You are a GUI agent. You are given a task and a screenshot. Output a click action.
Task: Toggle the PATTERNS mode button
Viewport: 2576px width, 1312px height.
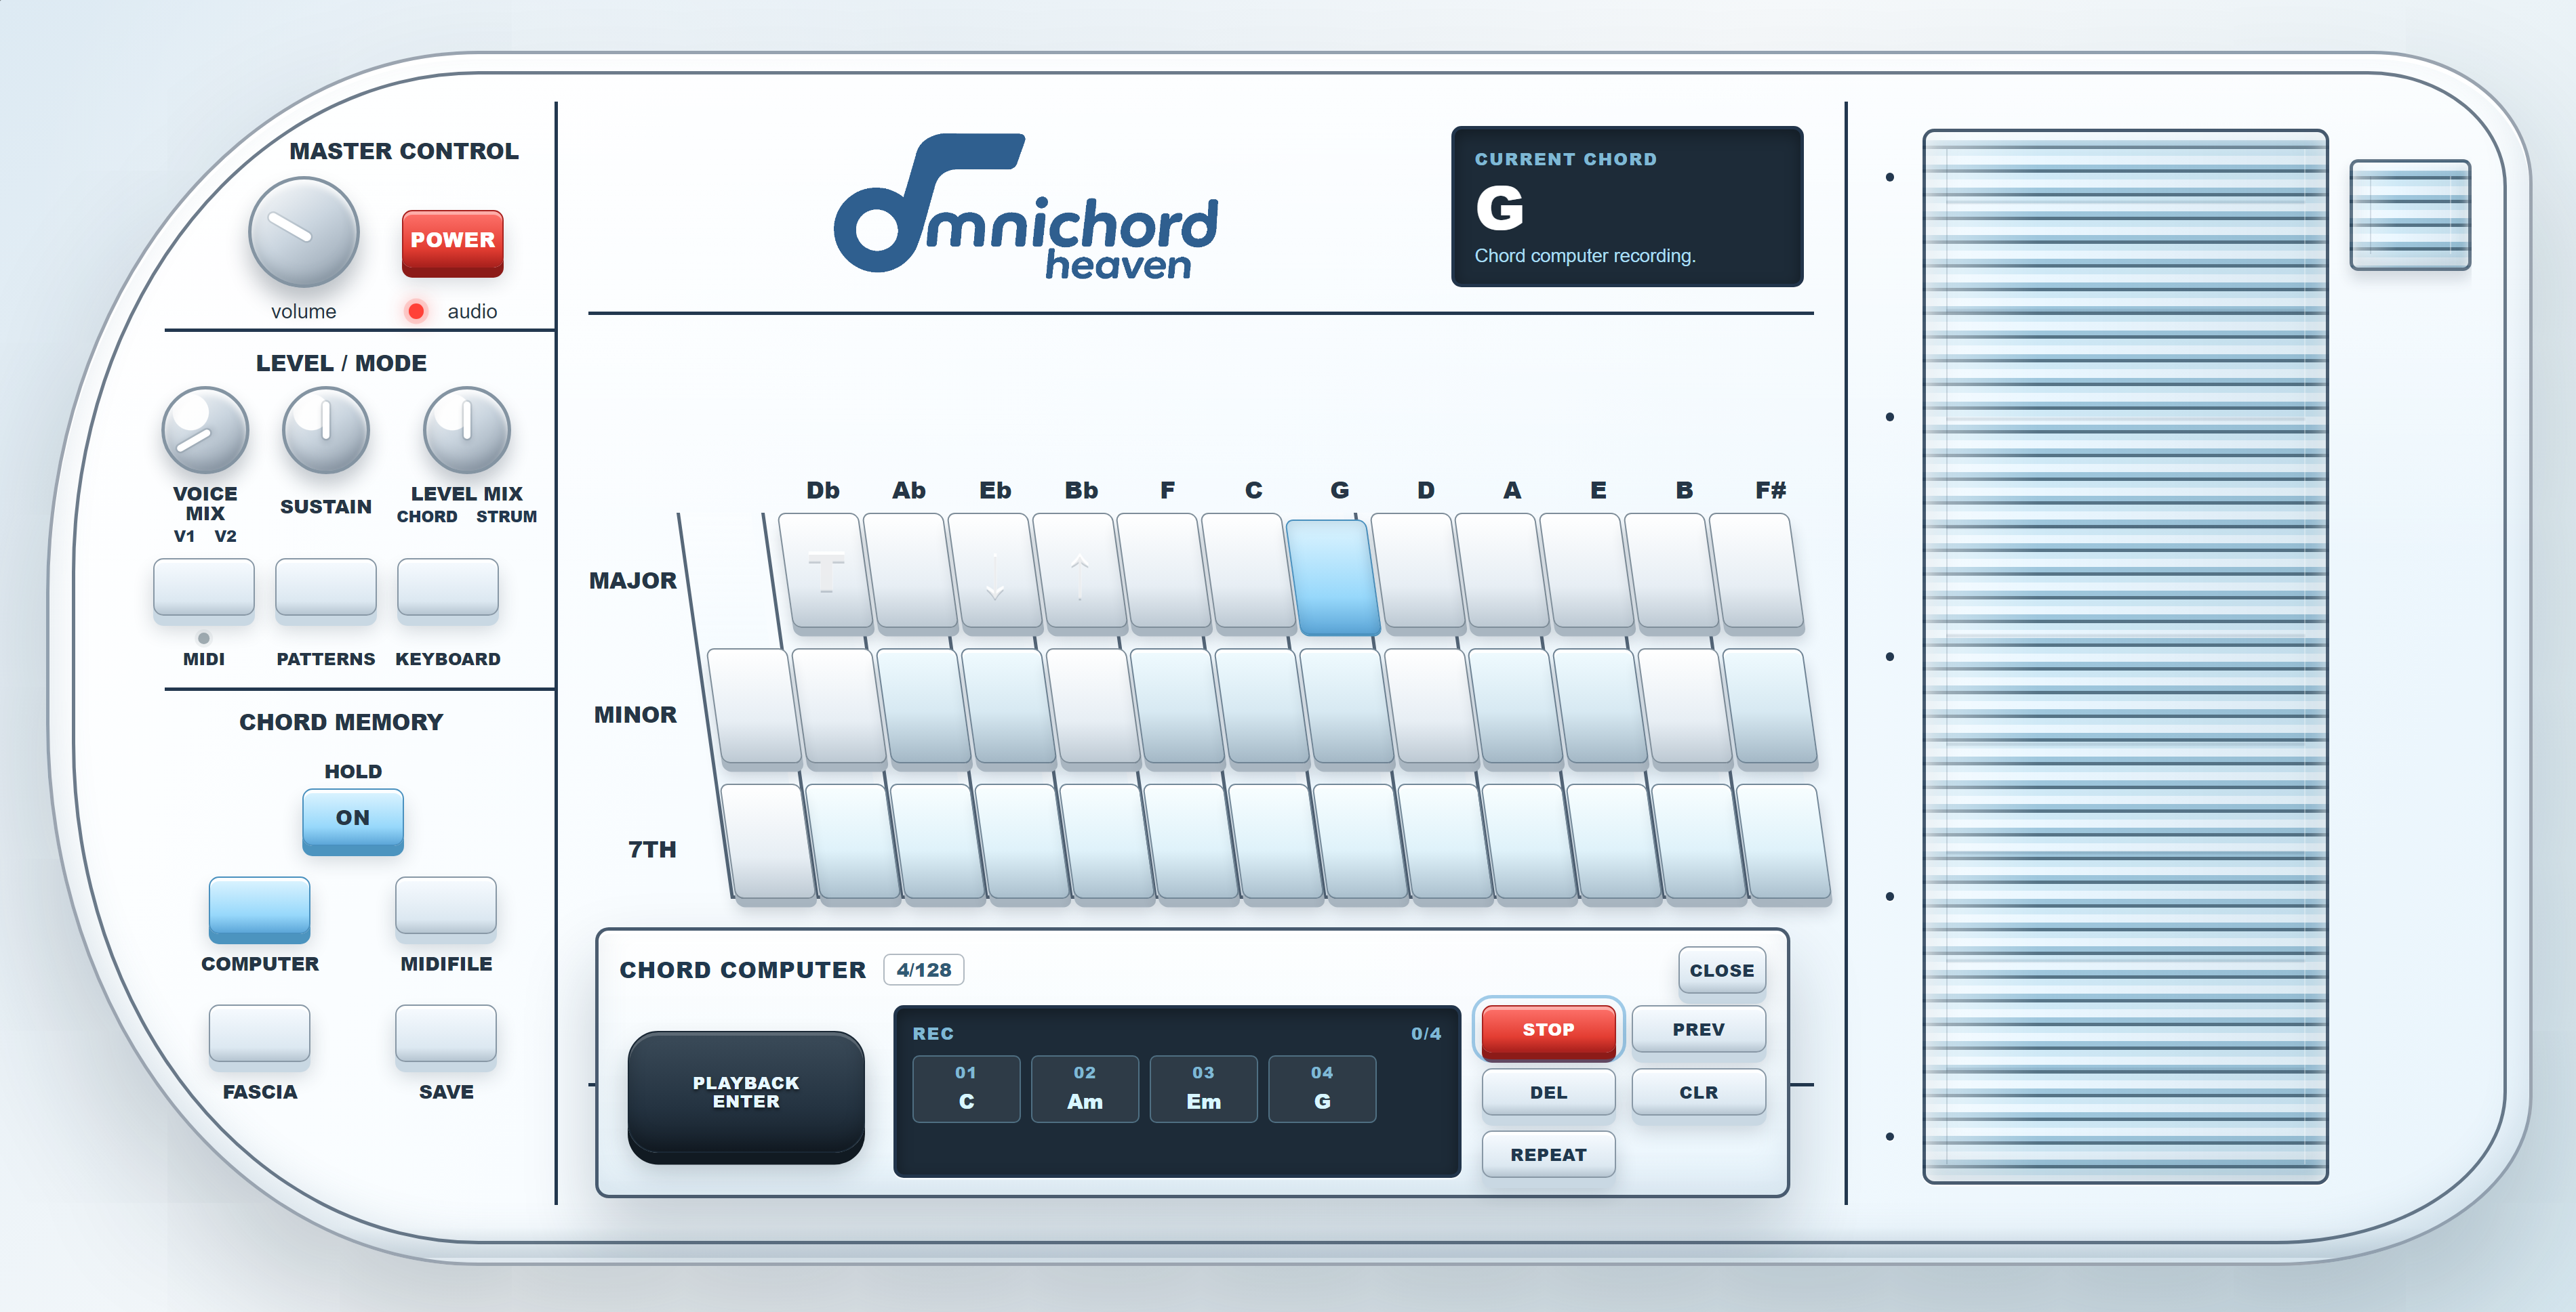[326, 587]
